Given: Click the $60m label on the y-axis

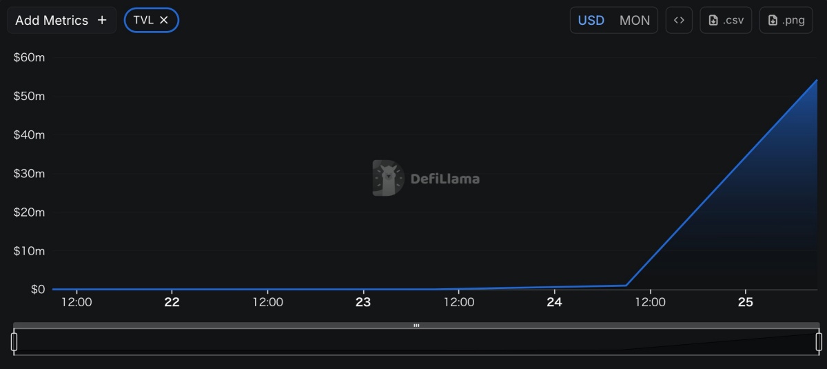Looking at the screenshot, I should coord(29,57).
